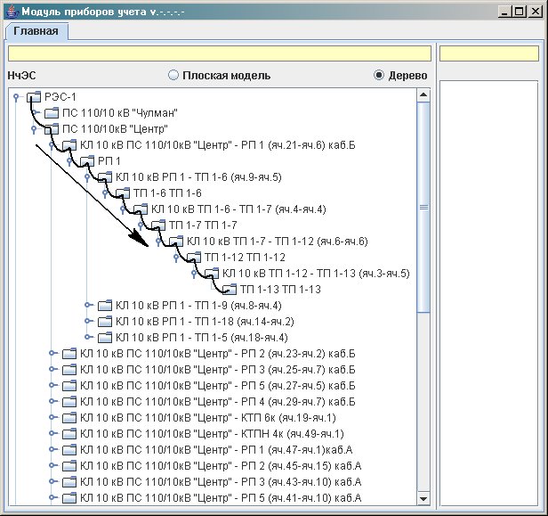
Task: Collapse the ПС 110/10кВ "Центр" node
Action: (x=34, y=129)
